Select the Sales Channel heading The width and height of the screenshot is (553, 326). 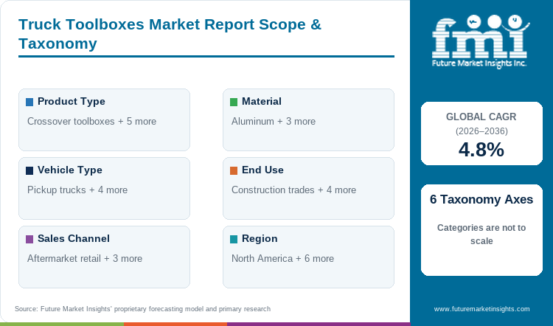click(74, 238)
